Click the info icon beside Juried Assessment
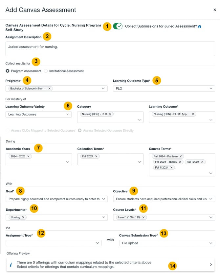The image size is (220, 277). coord(200,26)
